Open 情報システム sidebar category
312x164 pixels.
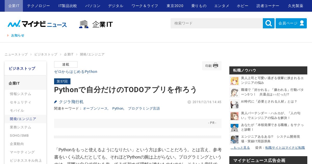[x=25, y=94]
